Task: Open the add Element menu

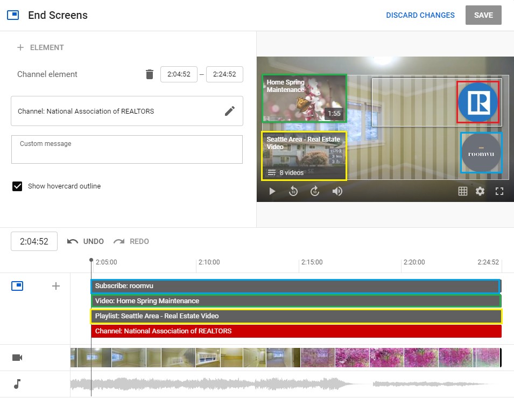Action: coord(40,47)
